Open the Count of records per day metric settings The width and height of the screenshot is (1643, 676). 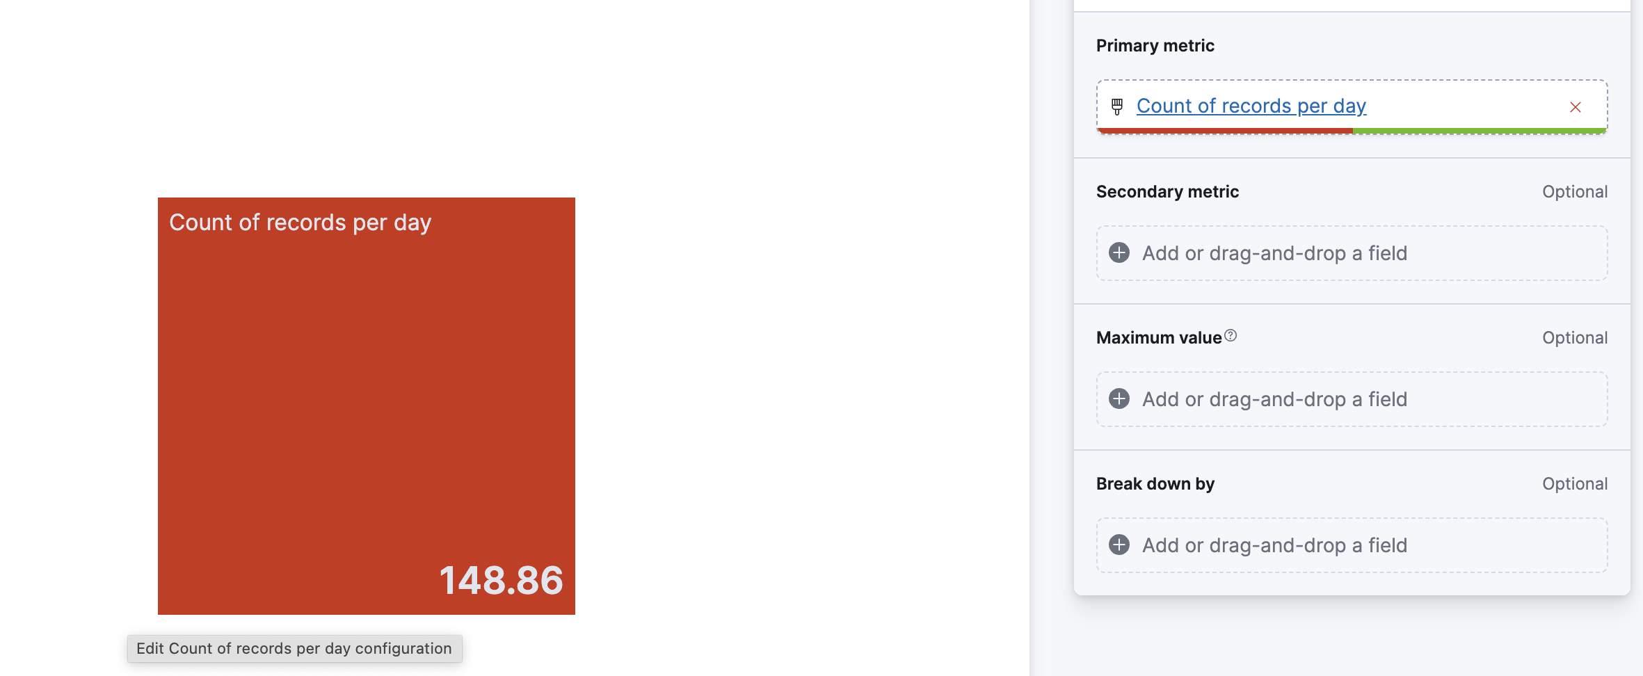click(x=1250, y=106)
